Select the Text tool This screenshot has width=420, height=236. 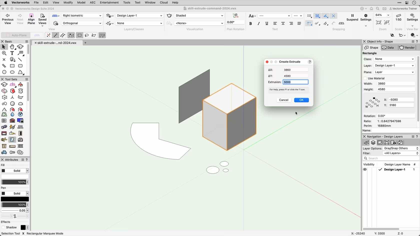point(12,53)
